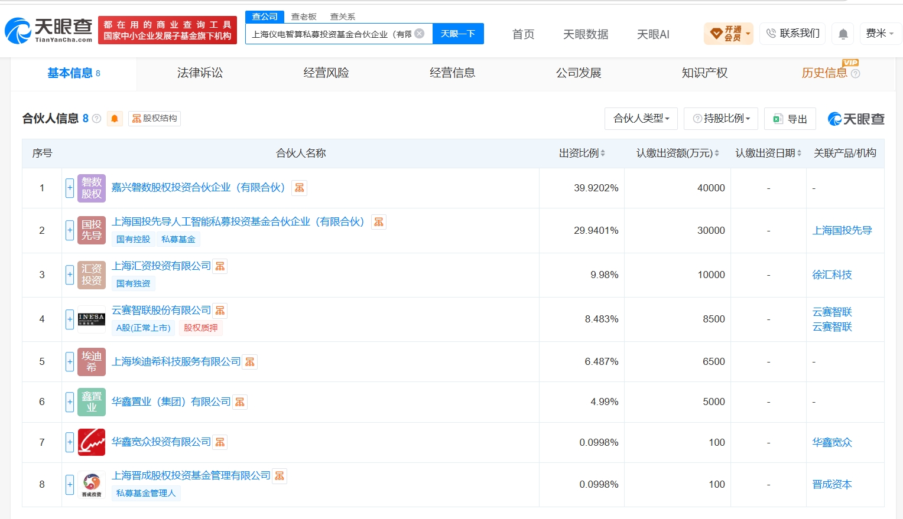
Task: Select the 查关系 search mode tab
Action: pos(343,17)
